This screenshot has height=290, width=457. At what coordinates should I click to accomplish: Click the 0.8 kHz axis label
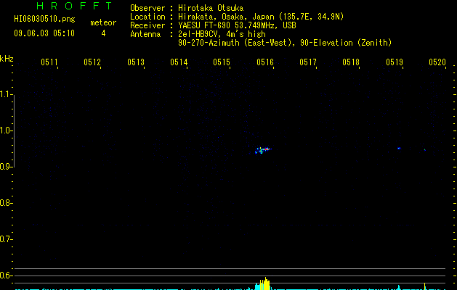click(6, 203)
